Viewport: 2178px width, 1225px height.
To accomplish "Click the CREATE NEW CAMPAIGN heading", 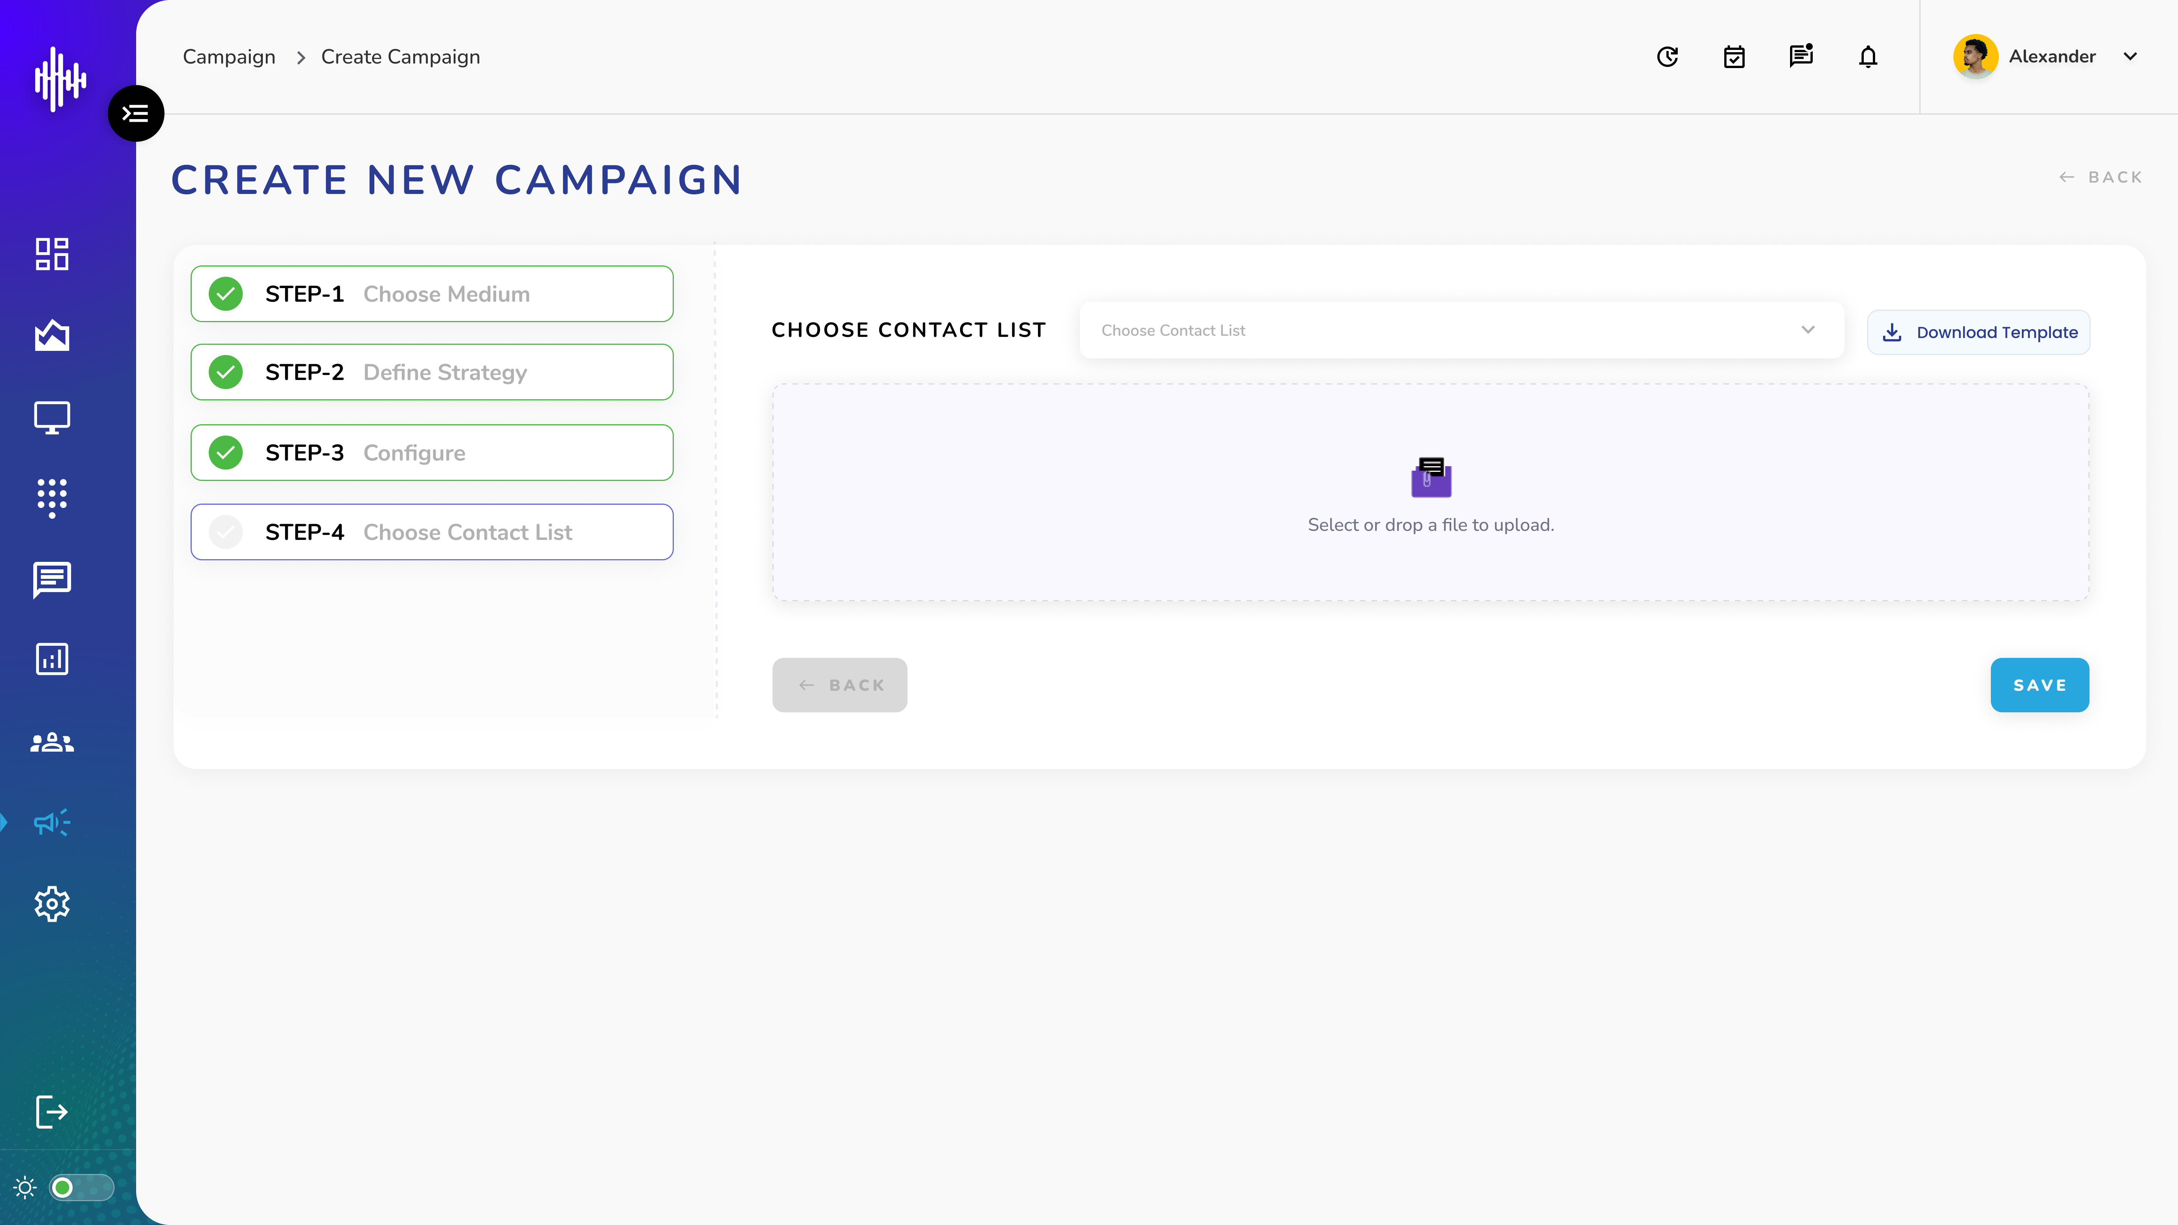I will [456, 180].
